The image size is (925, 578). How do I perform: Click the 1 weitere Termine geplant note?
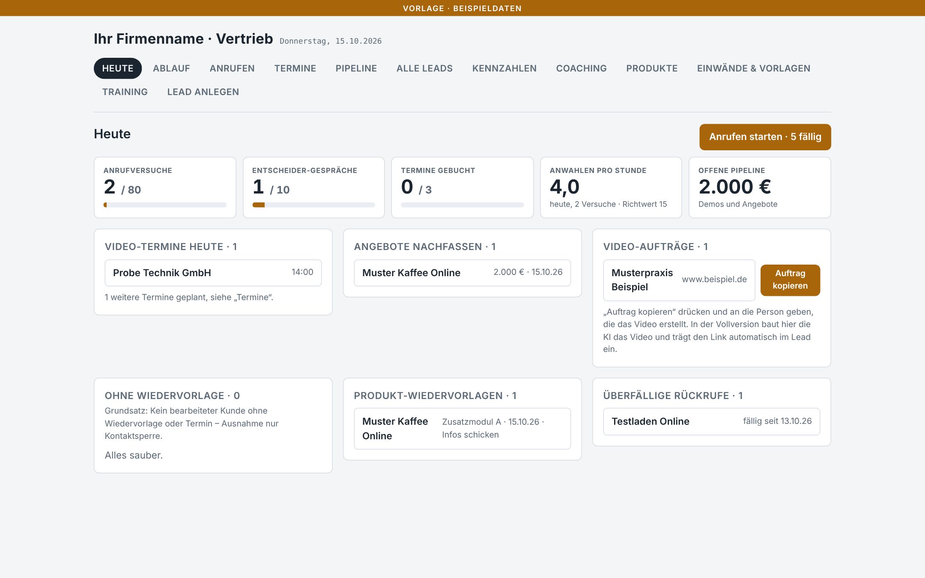(189, 298)
